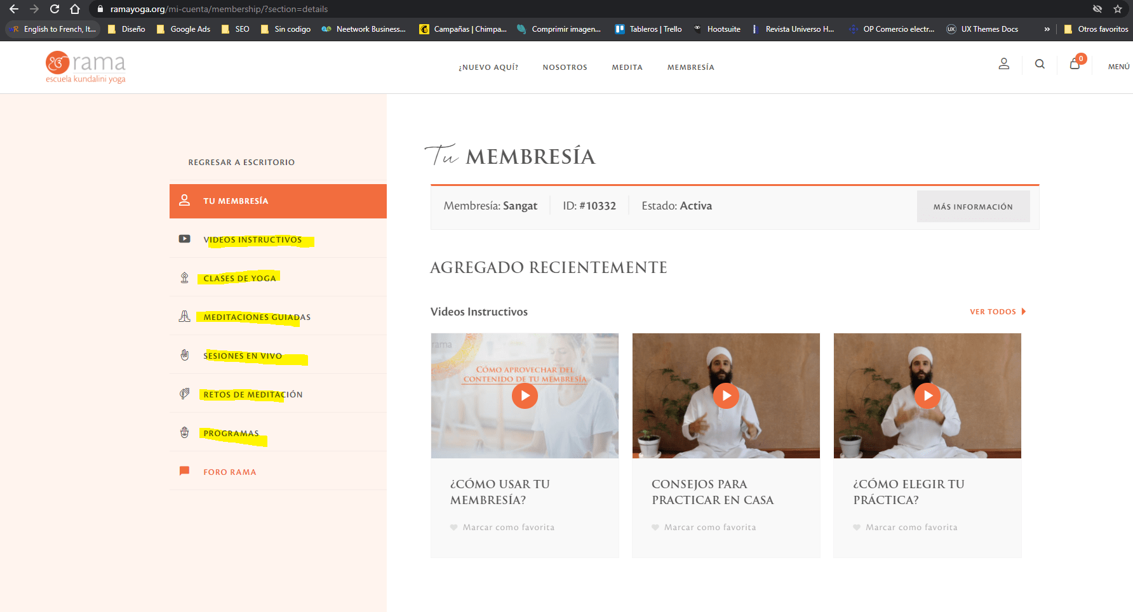Click the Meditaciones Guiadas sidebar icon
The image size is (1133, 612).
(185, 316)
